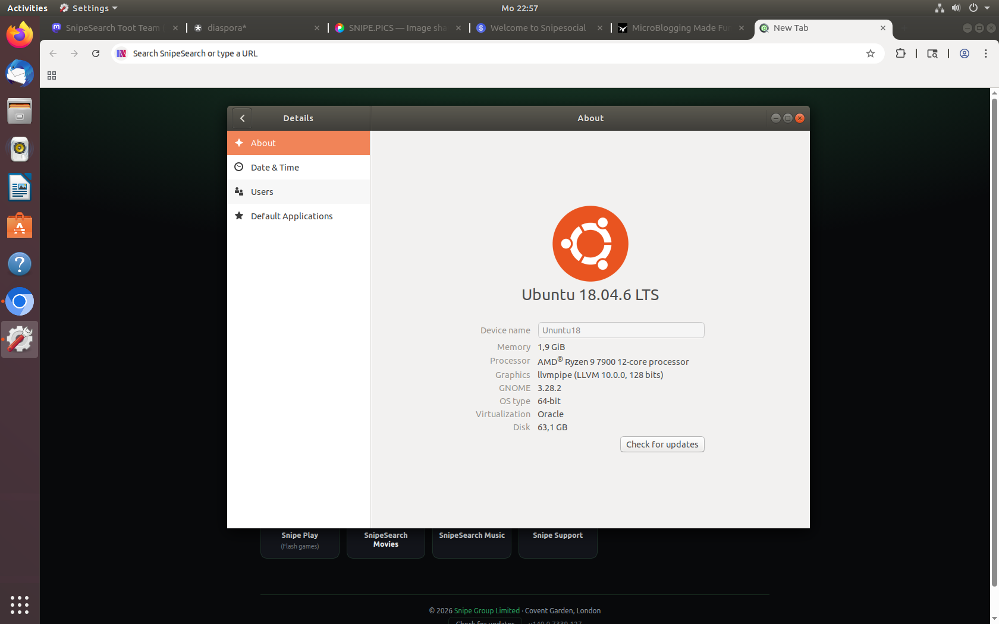Screen dimensions: 999x624
Task: Click the Ubuntu 18.04.6 LTS title
Action: (590, 295)
